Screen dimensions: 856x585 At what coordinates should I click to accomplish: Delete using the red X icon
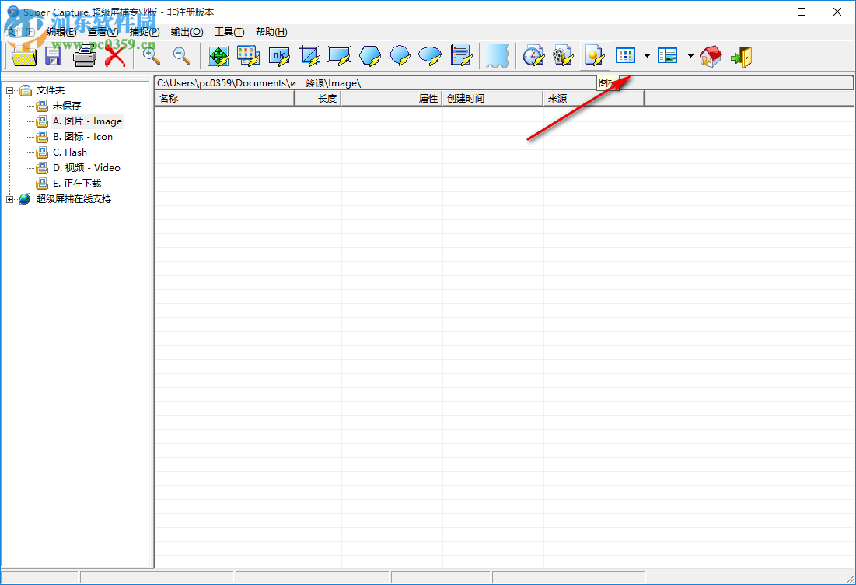tap(114, 56)
